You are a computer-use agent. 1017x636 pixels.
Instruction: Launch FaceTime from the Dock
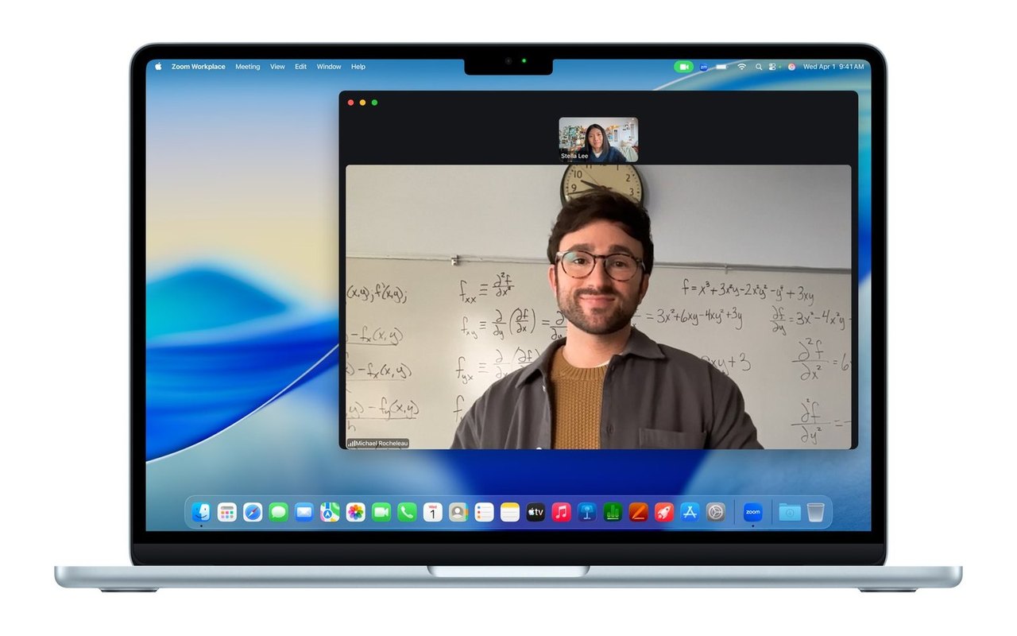(381, 513)
